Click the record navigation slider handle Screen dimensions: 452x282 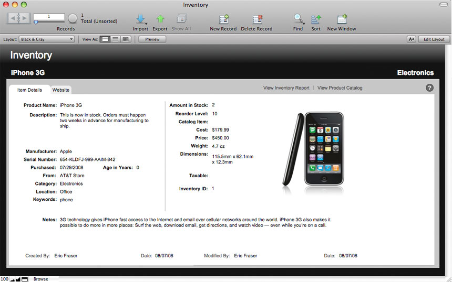36,23
